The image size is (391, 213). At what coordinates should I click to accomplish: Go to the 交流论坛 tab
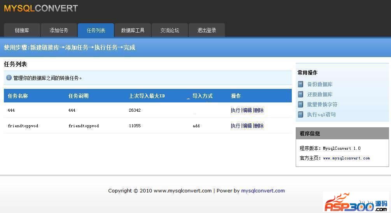[x=170, y=30]
